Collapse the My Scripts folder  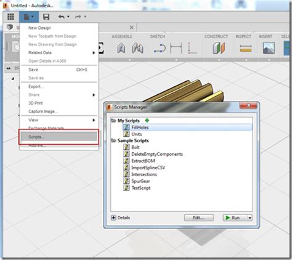click(x=113, y=121)
